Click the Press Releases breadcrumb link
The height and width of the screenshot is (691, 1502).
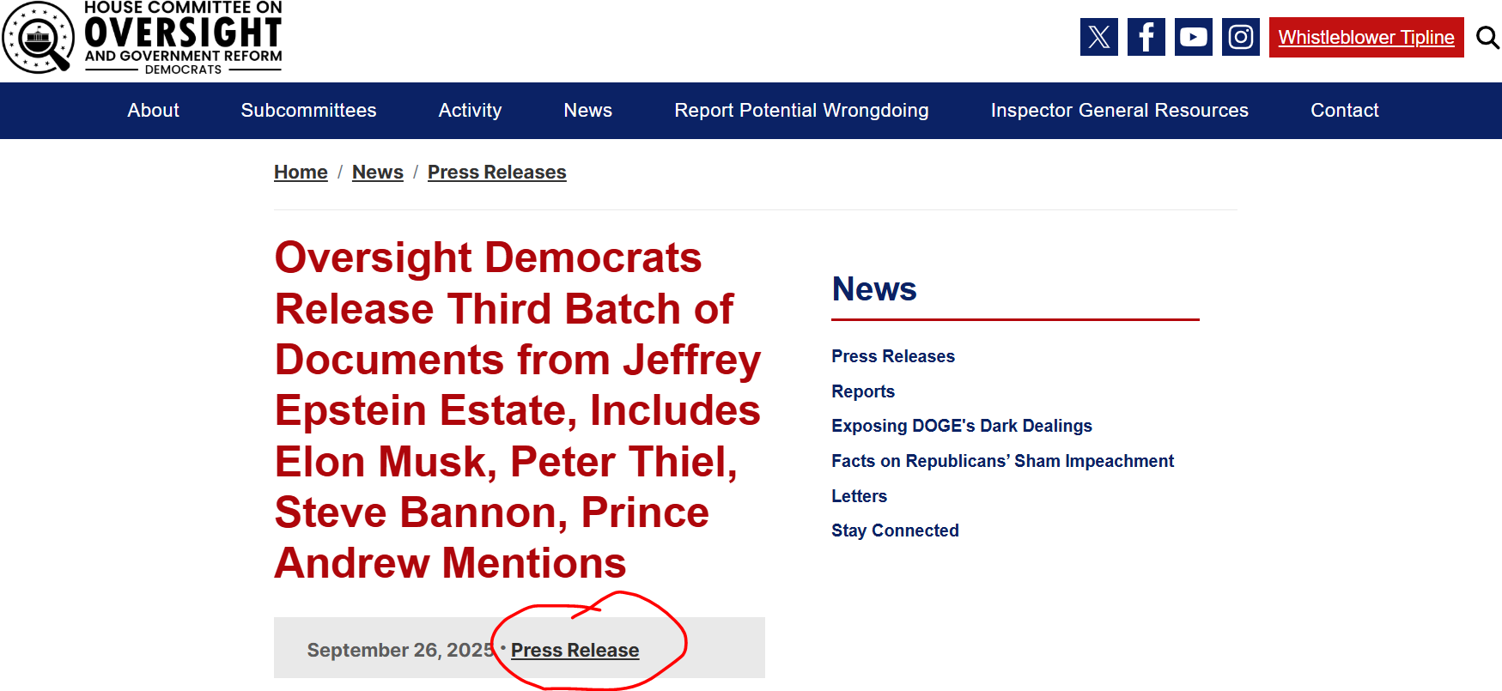click(x=496, y=173)
